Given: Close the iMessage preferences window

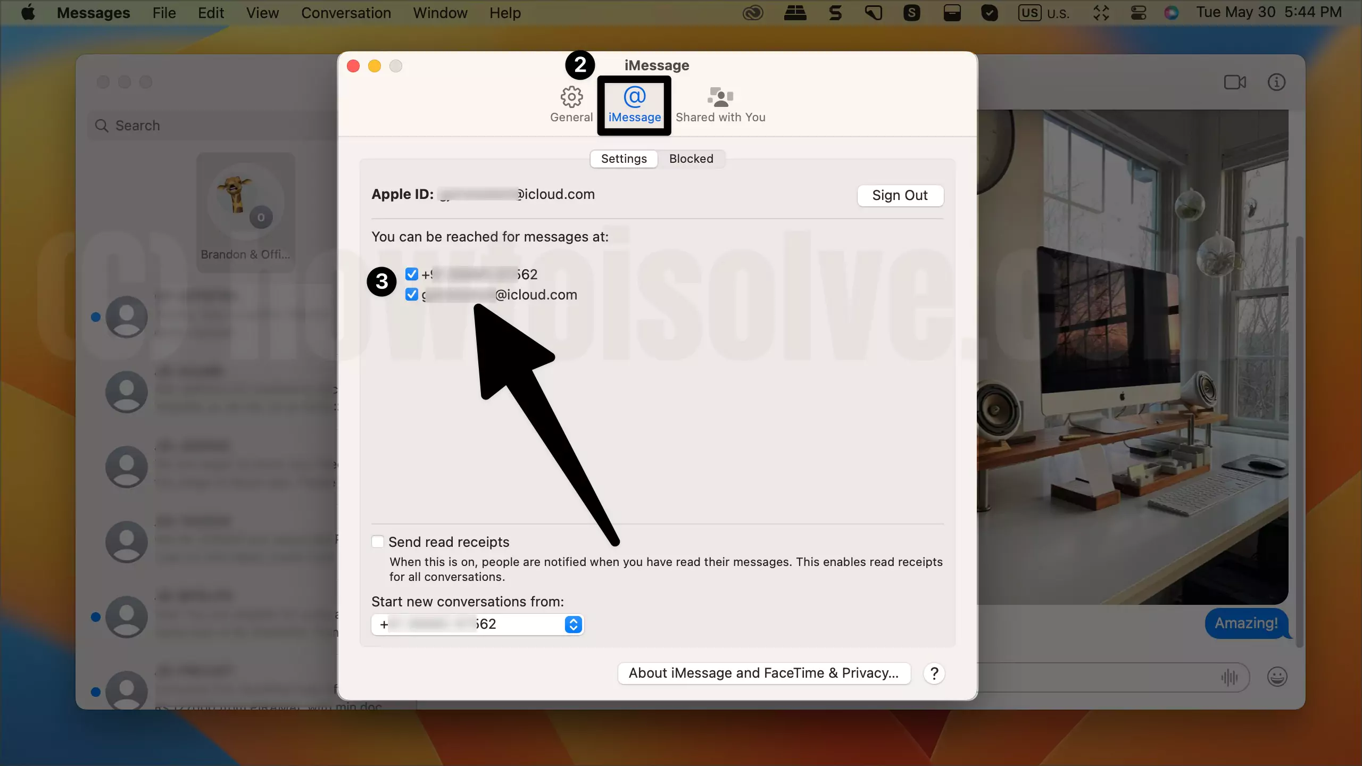Looking at the screenshot, I should [353, 66].
